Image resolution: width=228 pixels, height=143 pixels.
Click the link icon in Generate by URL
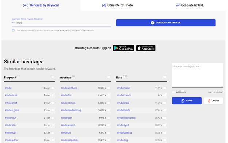pyautogui.click(x=178, y=5)
